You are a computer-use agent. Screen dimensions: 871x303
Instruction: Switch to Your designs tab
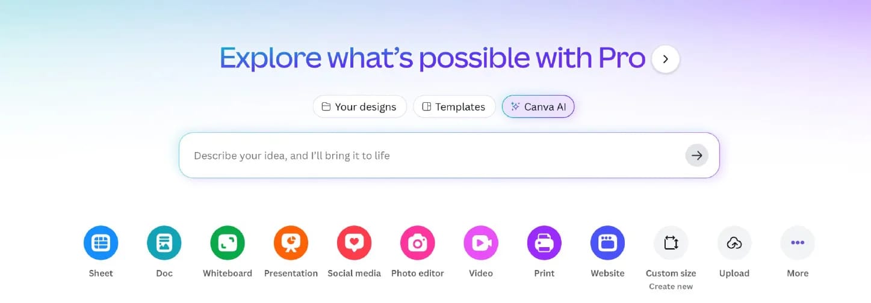[359, 106]
